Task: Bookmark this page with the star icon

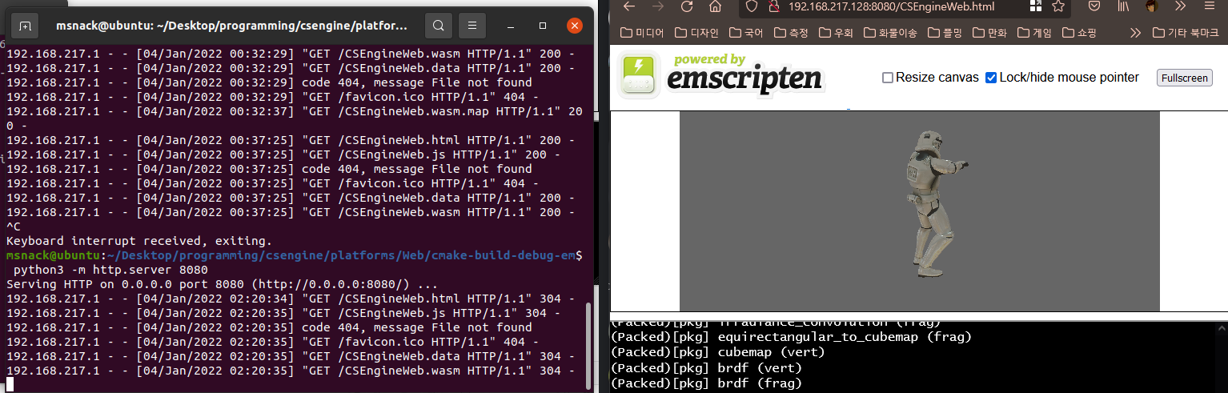Action: (1057, 6)
